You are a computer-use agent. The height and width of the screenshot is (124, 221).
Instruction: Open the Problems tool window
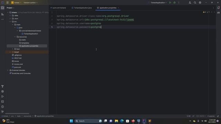2,106
